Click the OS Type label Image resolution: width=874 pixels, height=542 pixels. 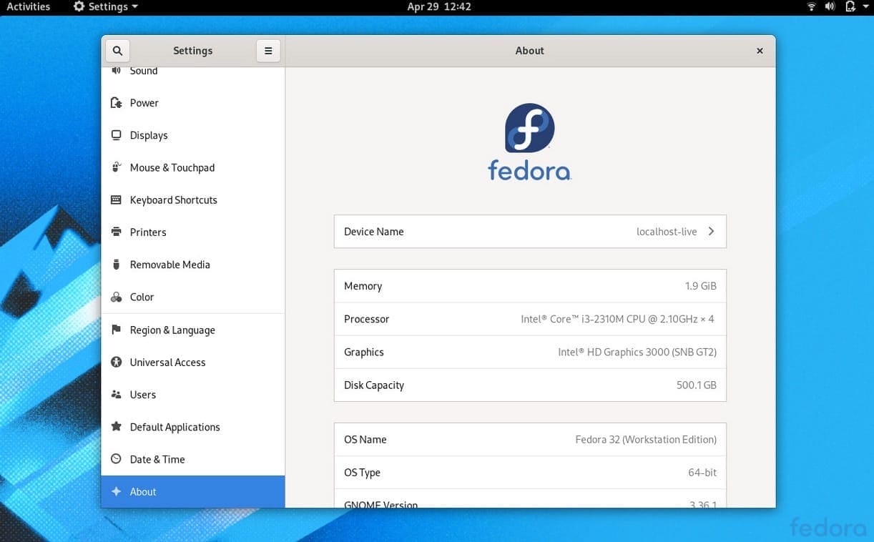pos(362,473)
